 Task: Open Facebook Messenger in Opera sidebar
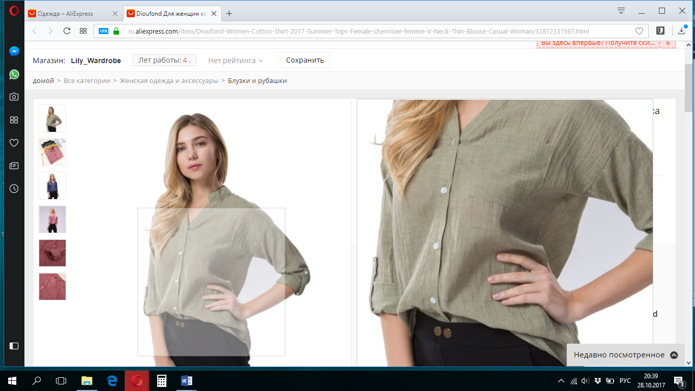pyautogui.click(x=14, y=51)
